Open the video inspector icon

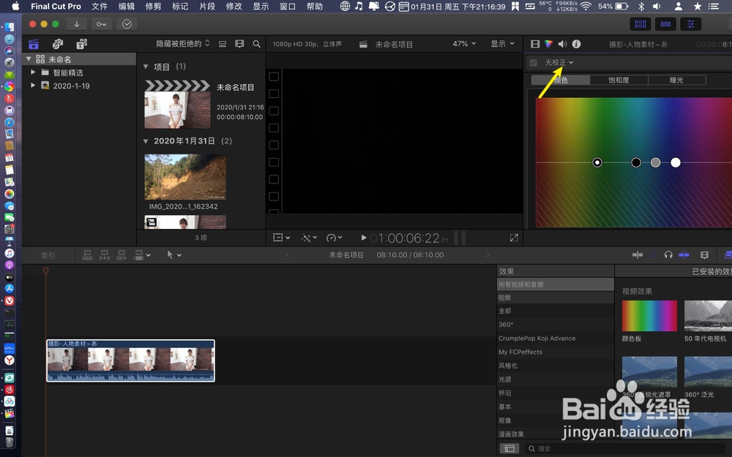click(535, 44)
